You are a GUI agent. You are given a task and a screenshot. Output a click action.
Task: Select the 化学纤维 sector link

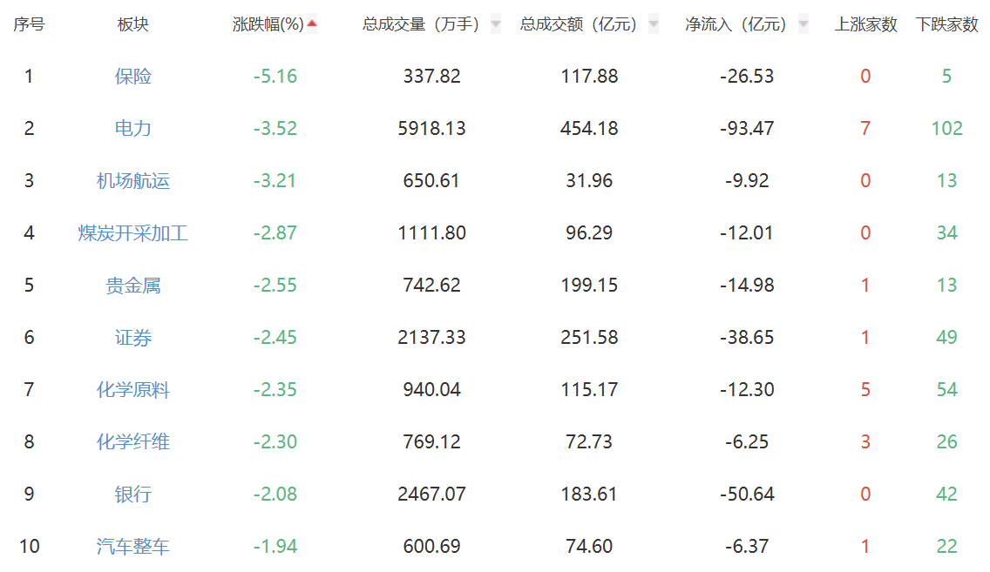[132, 442]
